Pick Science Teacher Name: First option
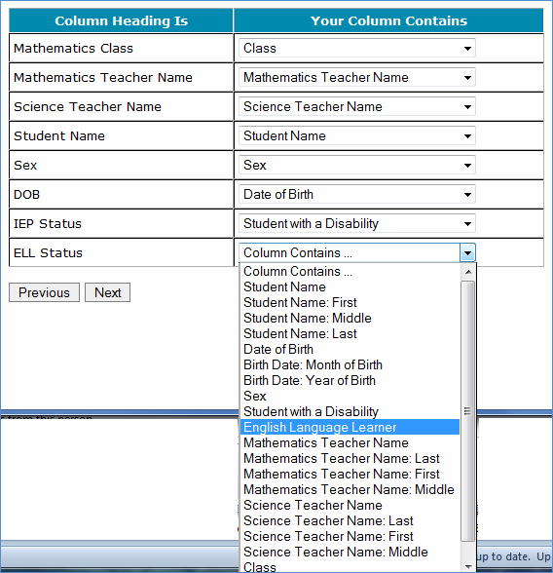 click(x=350, y=536)
